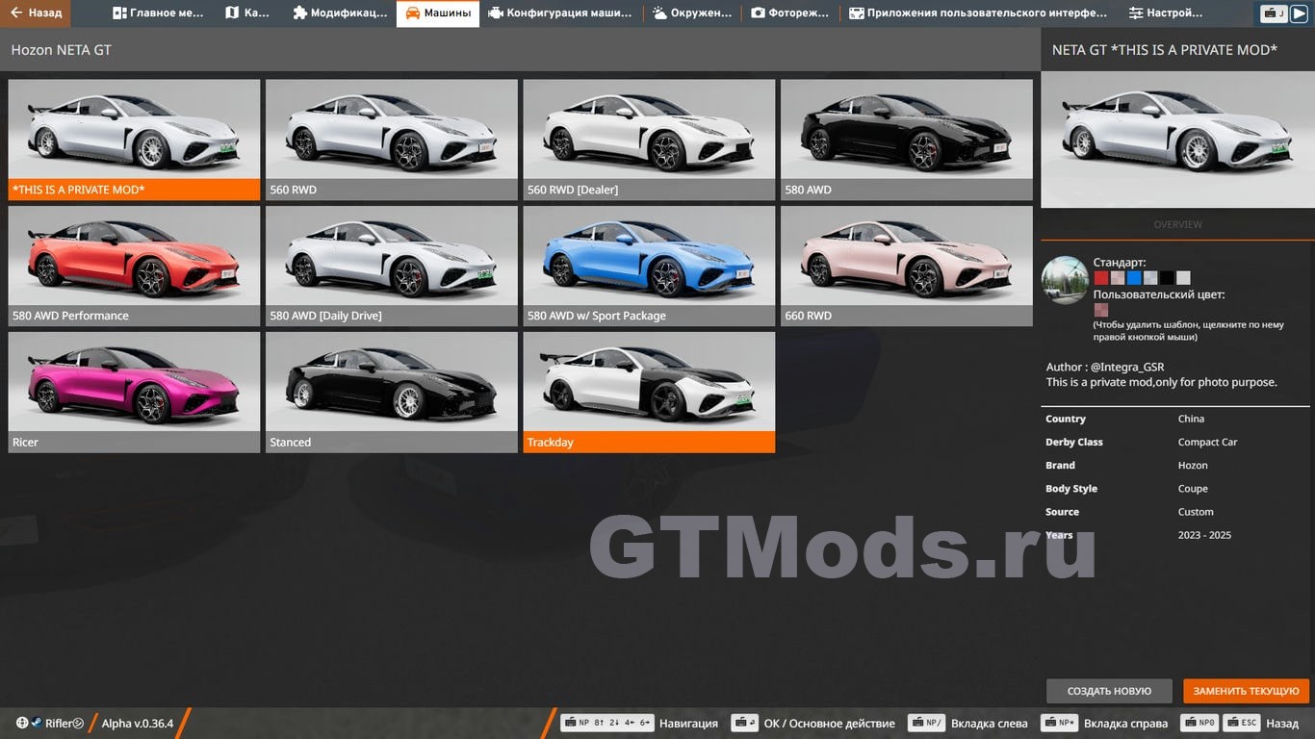Pick the Trackday configuration
1315x739 pixels.
pos(649,393)
